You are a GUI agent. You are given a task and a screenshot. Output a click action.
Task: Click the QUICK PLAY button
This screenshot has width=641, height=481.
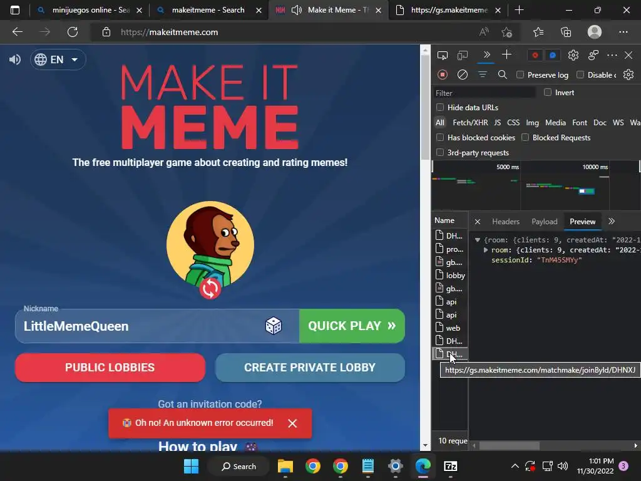[x=352, y=326]
